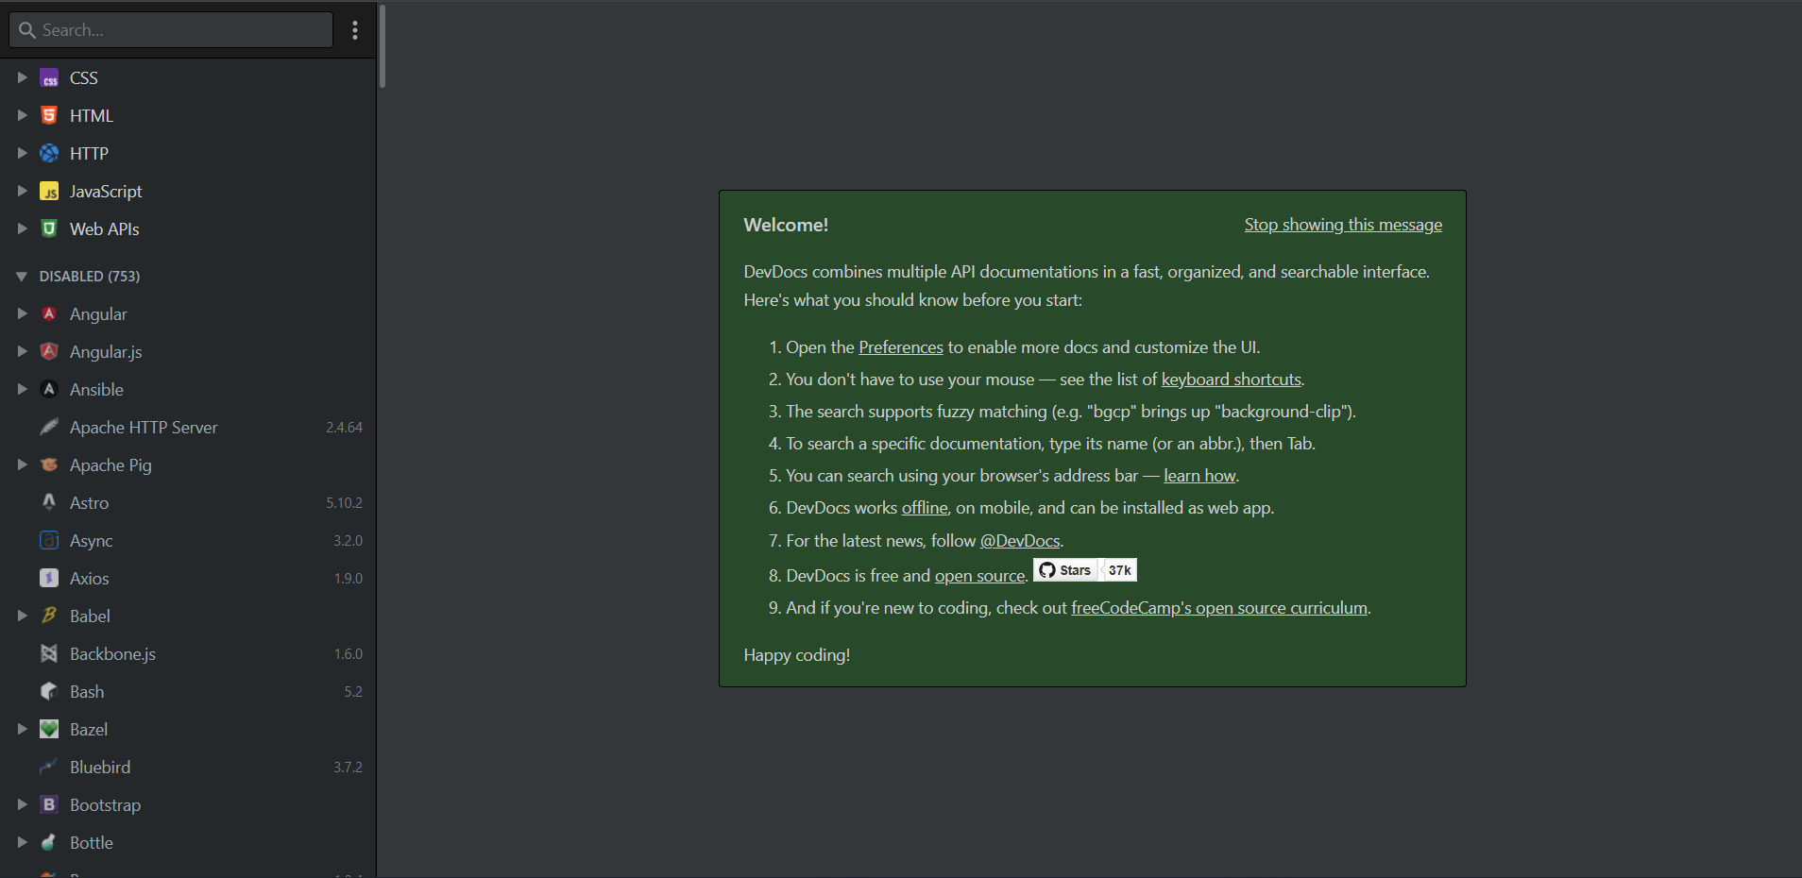Click the Apache HTTP Server feather icon
Screen dimensions: 1802x878
[x=48, y=427]
